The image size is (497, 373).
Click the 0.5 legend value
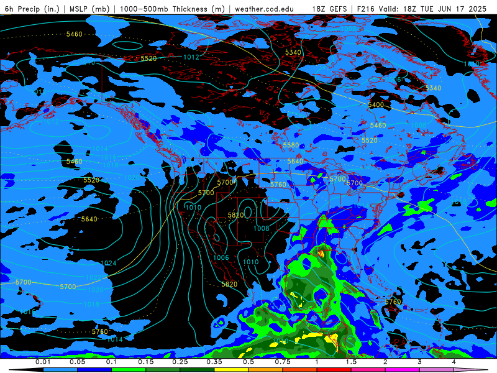point(248,362)
